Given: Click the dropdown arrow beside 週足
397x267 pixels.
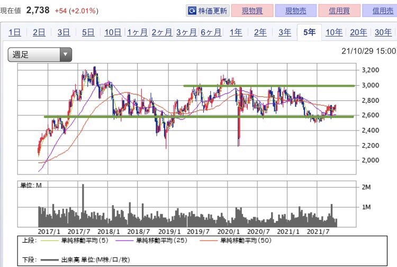Looking at the screenshot, I should [x=66, y=54].
